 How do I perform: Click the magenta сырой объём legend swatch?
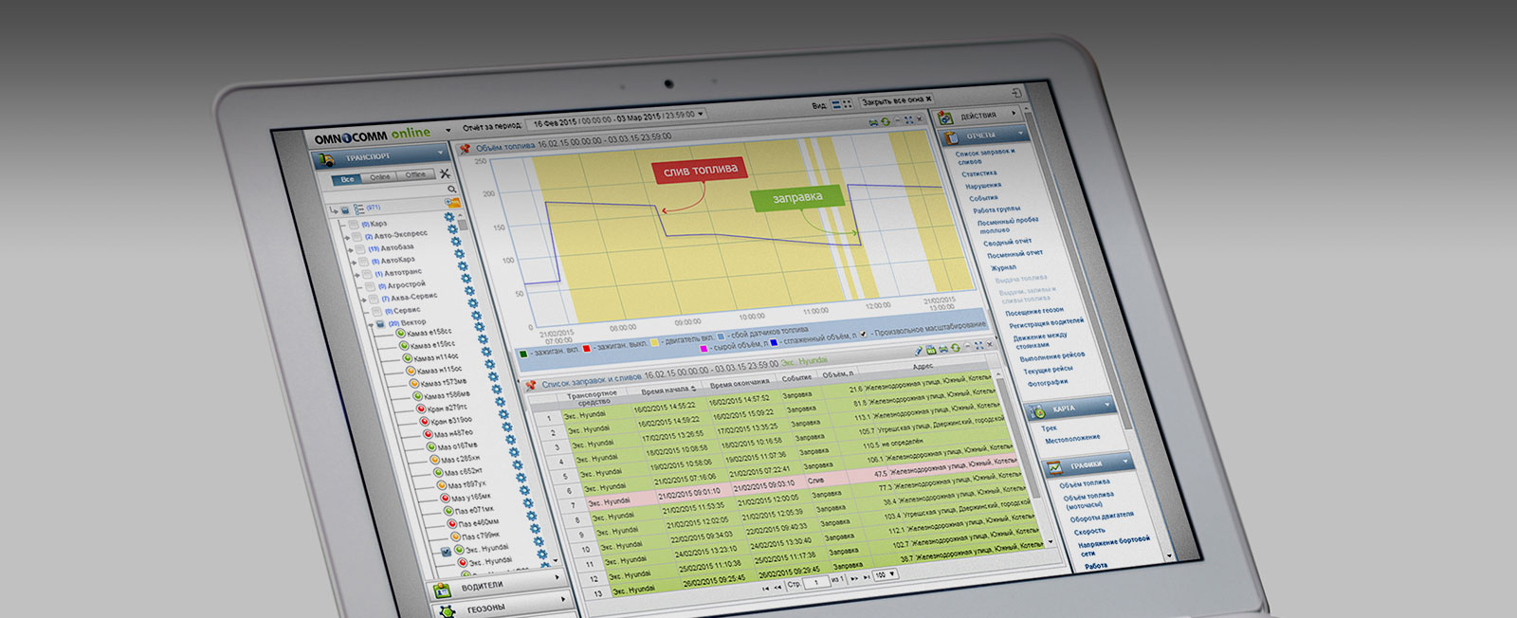pos(704,349)
